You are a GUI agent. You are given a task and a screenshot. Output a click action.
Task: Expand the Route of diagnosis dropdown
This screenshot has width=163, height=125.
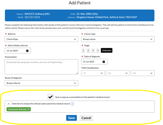41,83
